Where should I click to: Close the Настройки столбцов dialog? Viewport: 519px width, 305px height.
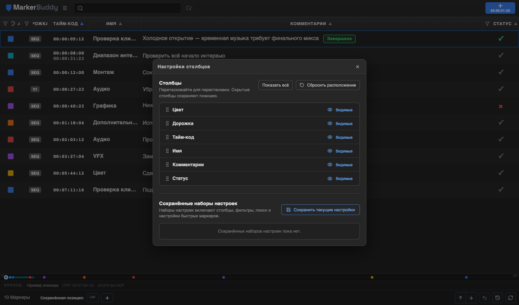[x=358, y=67]
